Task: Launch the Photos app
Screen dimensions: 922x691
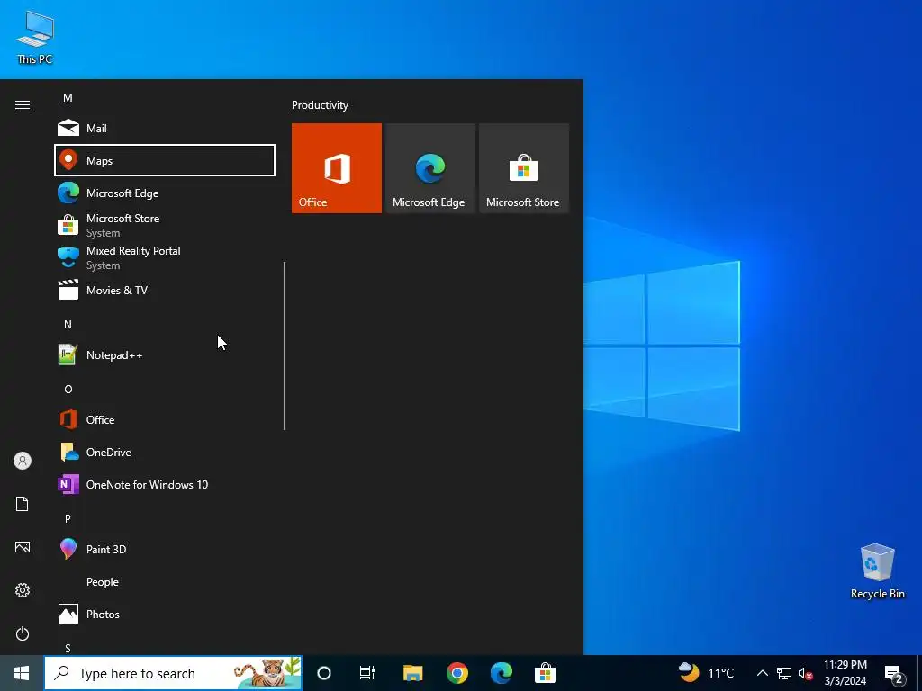Action: click(165, 614)
